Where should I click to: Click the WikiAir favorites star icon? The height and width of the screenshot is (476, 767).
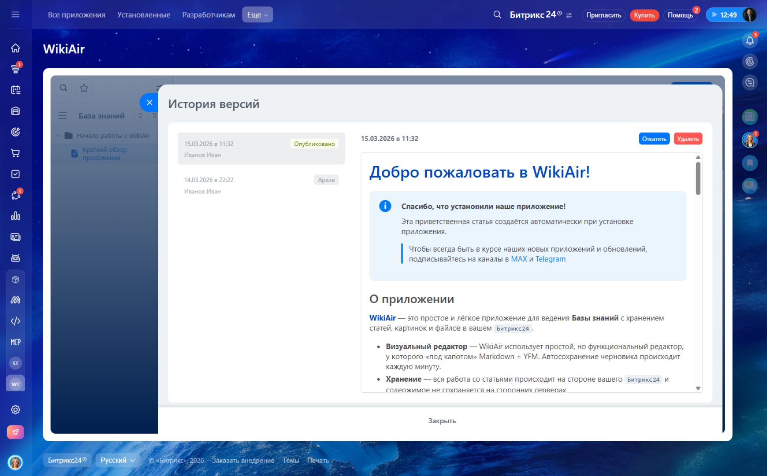tap(84, 88)
